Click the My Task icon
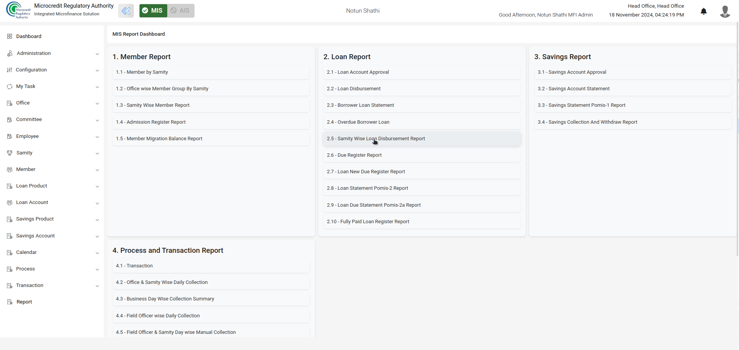The width and height of the screenshot is (739, 350). 10,86
